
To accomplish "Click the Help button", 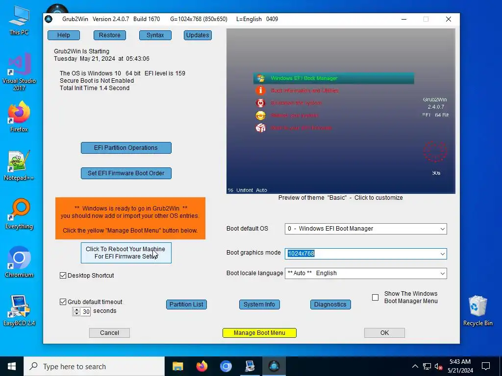I will [64, 35].
